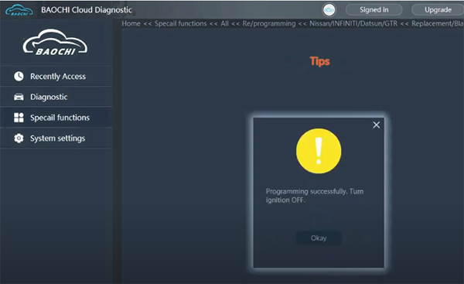Click Specail functions breadcrumb link
This screenshot has height=284, width=464.
tap(180, 24)
